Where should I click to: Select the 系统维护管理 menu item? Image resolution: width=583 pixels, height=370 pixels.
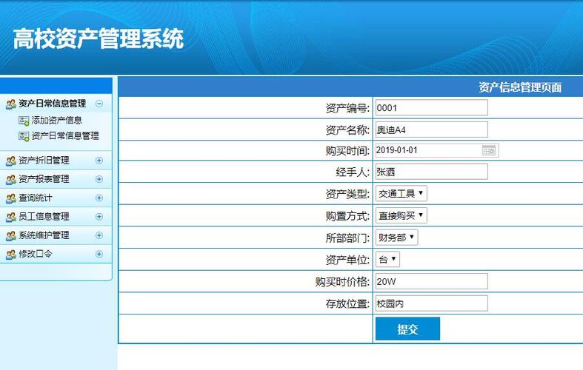[44, 235]
